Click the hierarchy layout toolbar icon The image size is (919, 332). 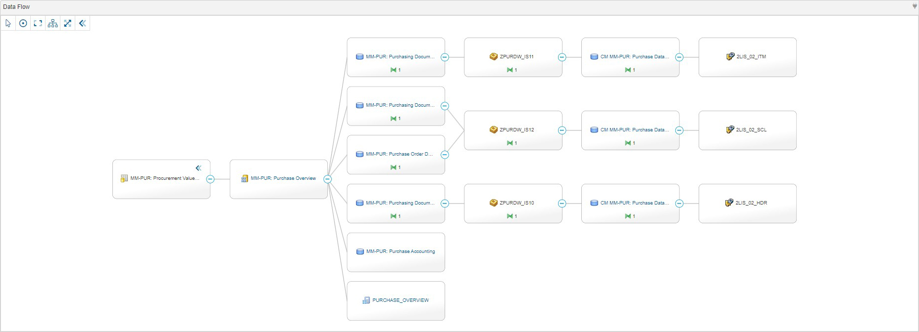coord(53,23)
